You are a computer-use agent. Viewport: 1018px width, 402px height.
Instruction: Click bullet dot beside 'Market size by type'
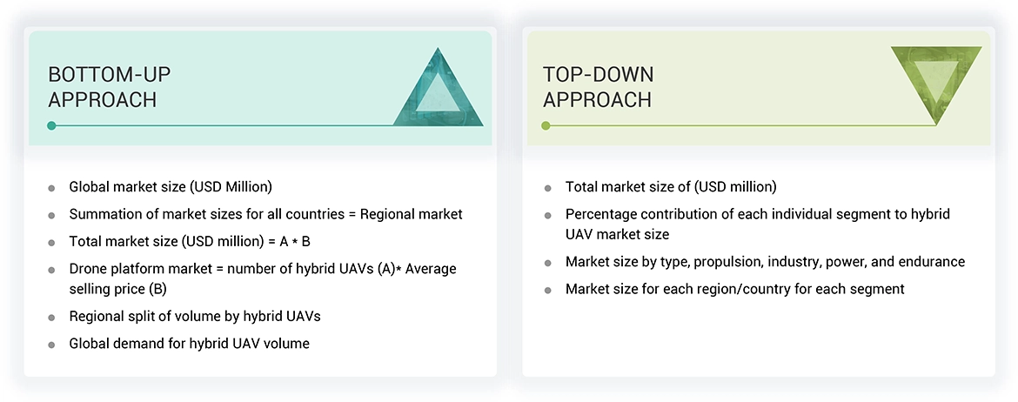547,263
